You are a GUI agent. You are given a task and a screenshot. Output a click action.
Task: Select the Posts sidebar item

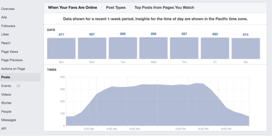click(x=20, y=77)
